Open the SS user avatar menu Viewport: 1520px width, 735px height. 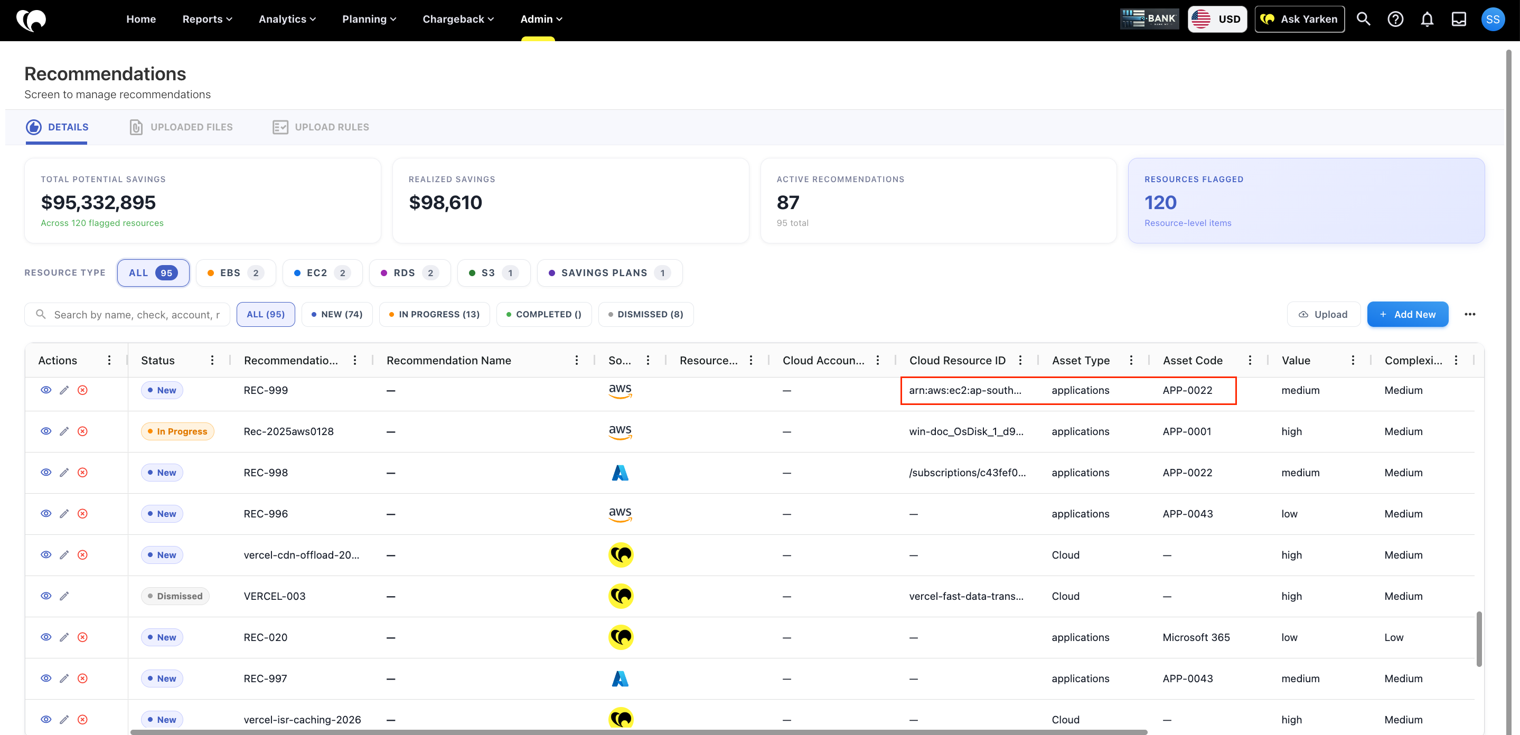click(1492, 19)
